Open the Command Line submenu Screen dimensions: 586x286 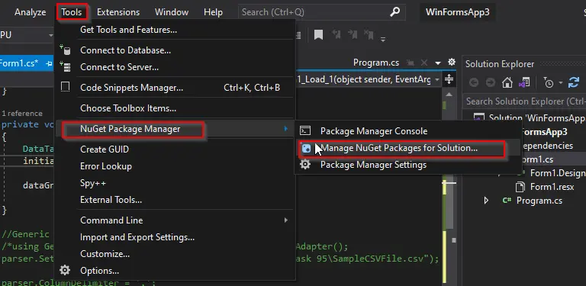(175, 220)
